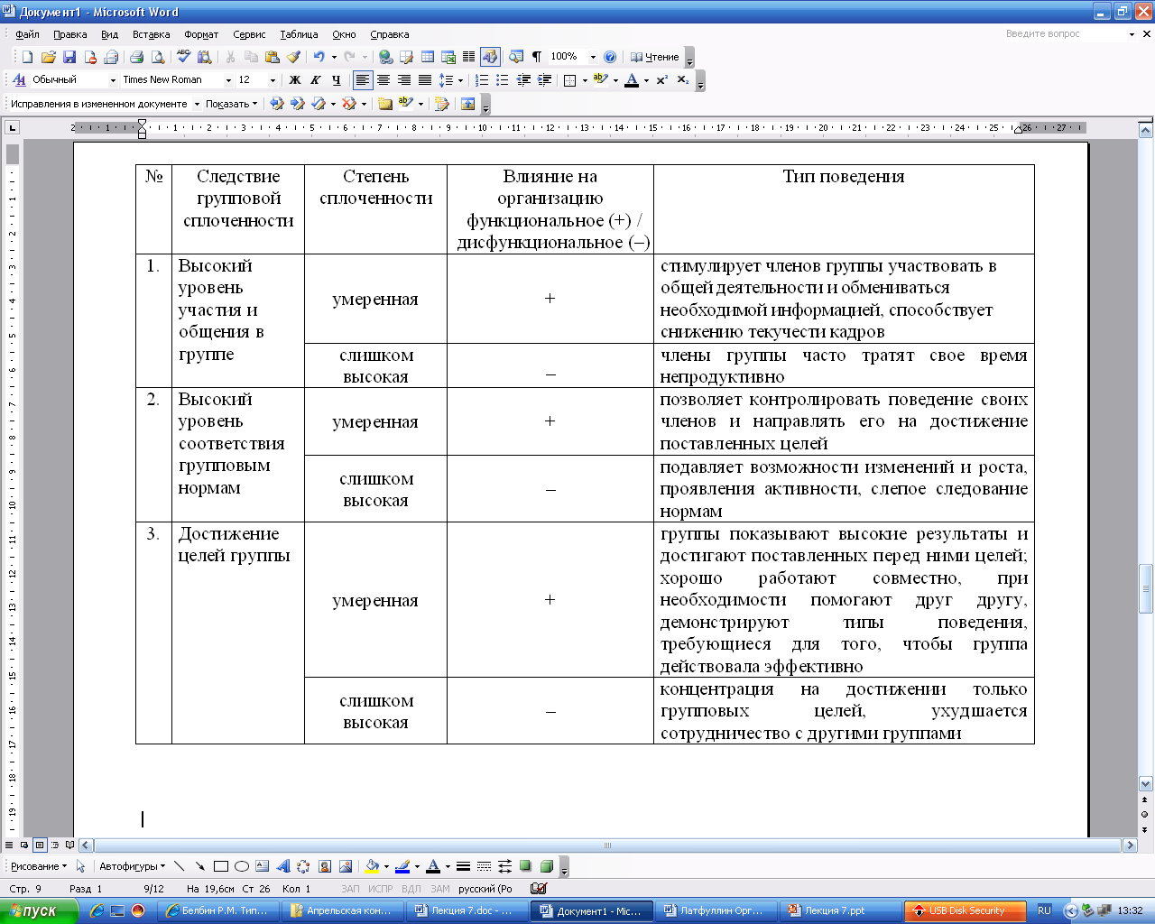
Task: Save the document with floppy icon
Action: coord(69,57)
